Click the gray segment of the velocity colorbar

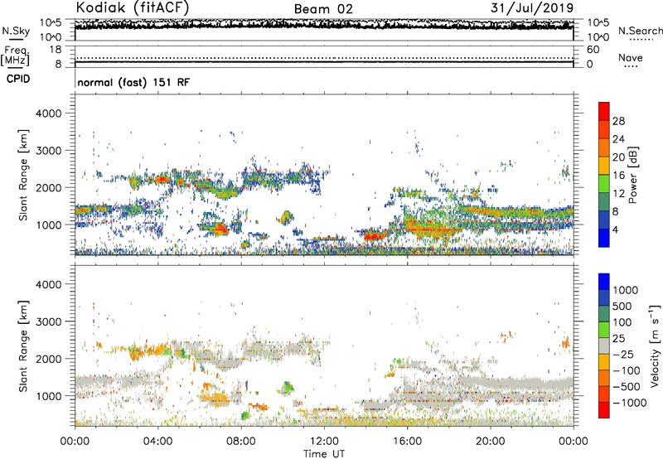604,345
